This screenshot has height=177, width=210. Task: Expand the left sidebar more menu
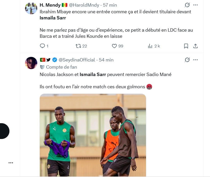11,163
